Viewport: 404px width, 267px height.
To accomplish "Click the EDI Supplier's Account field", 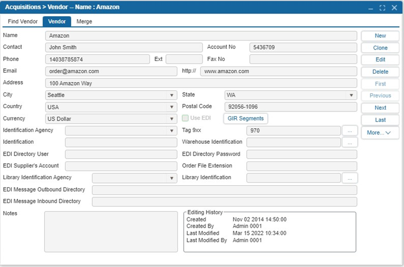I will pos(121,166).
